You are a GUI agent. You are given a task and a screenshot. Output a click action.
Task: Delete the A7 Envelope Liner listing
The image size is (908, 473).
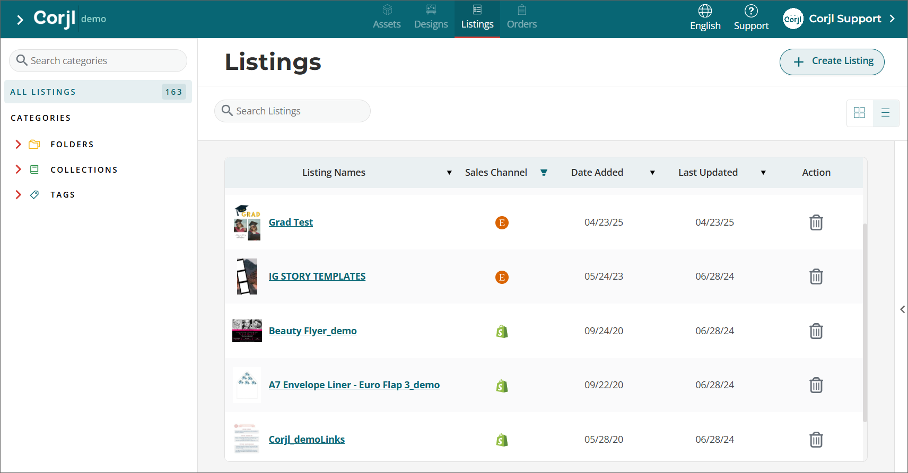tap(816, 385)
